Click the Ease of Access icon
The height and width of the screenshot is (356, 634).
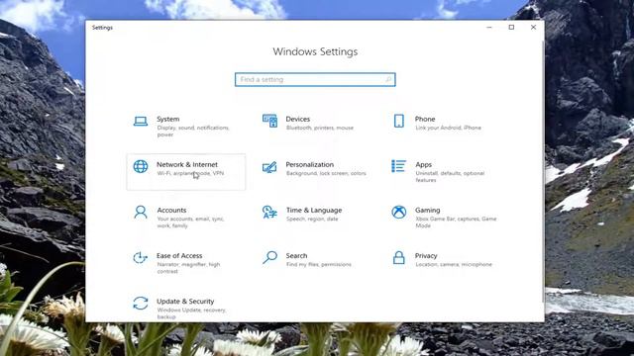pos(140,257)
